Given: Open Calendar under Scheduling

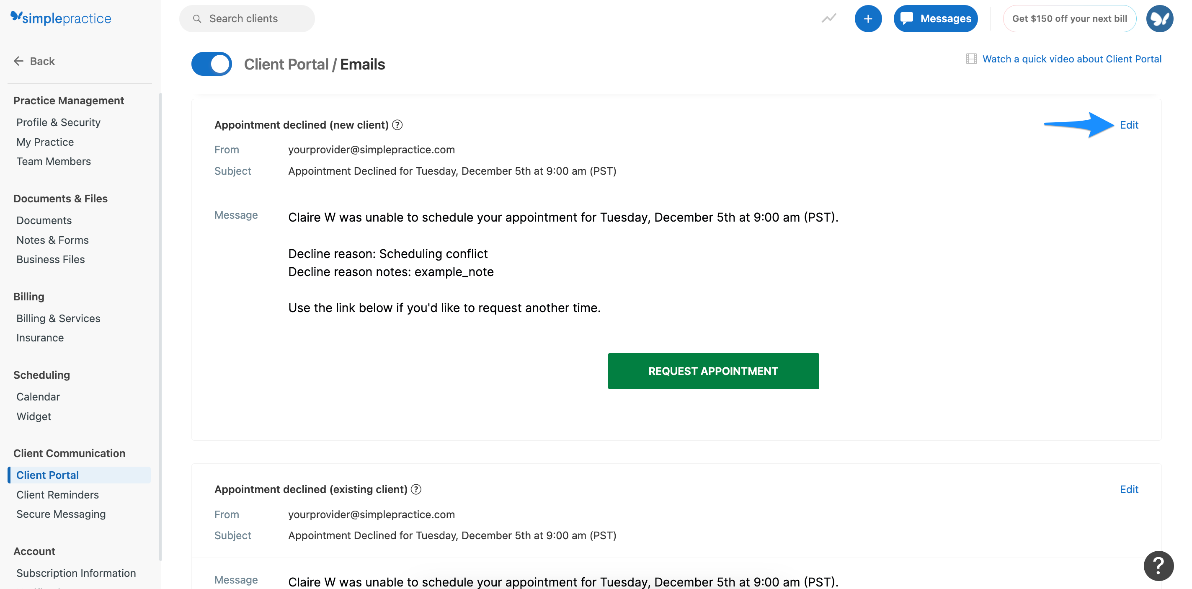Looking at the screenshot, I should tap(38, 397).
